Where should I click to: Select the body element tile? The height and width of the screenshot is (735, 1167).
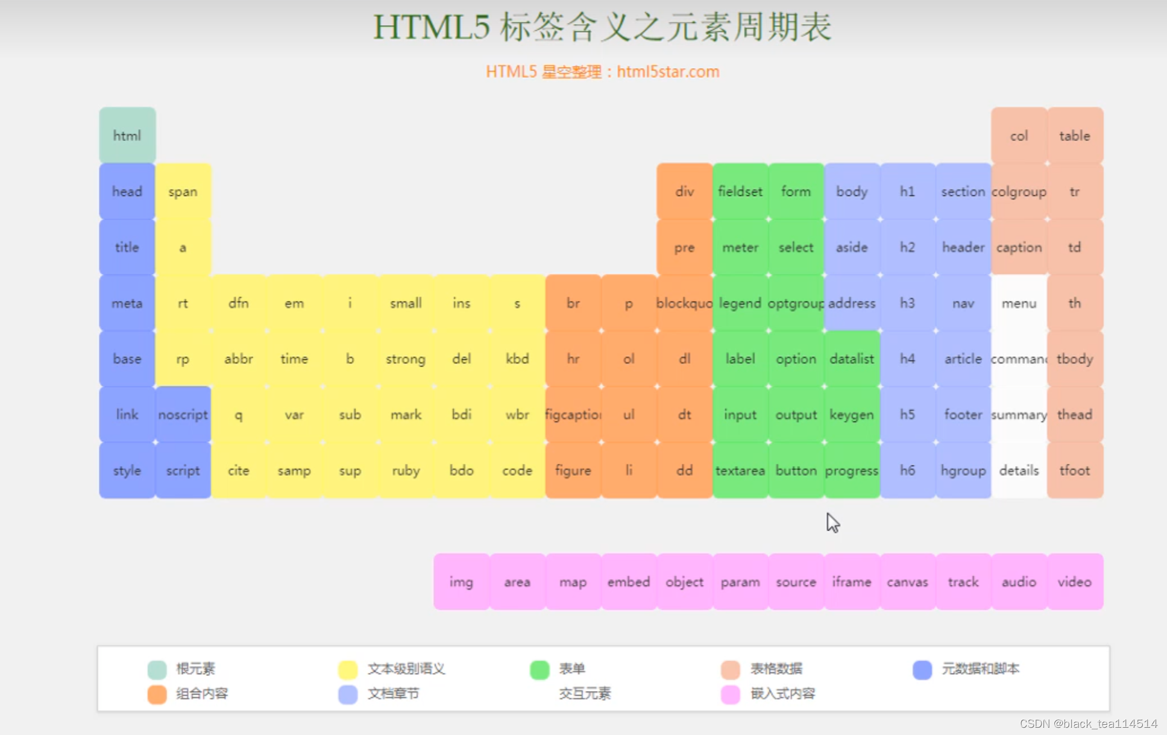852,191
